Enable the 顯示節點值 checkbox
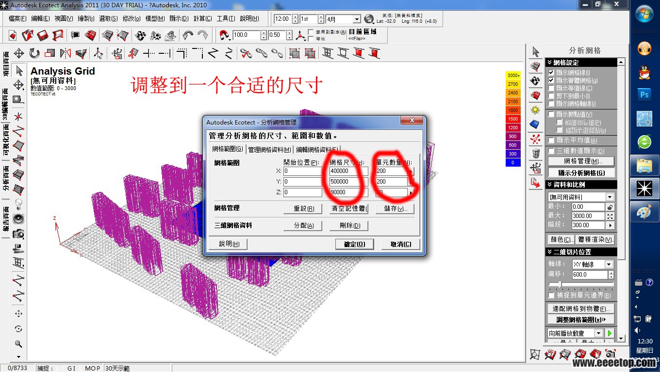 tap(551, 114)
